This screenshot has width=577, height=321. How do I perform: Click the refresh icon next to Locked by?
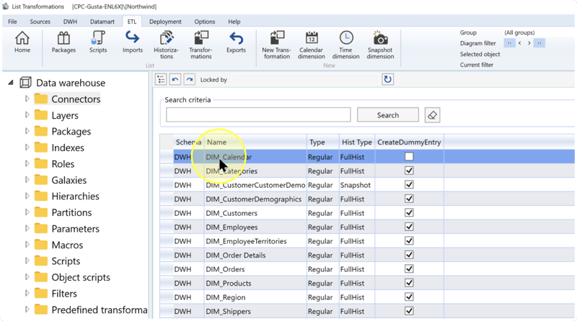pos(387,79)
